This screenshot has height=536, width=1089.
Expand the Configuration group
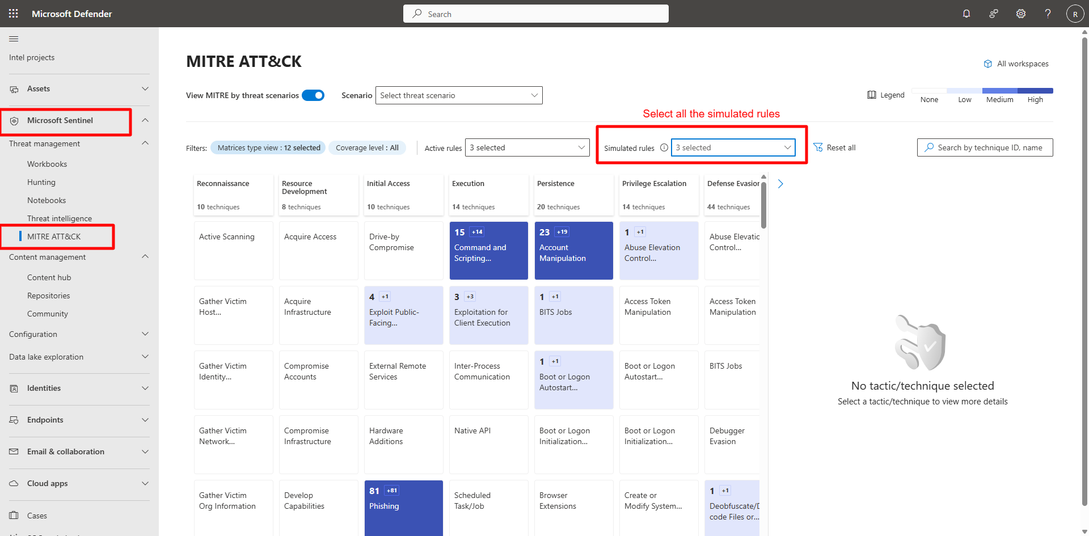pos(145,334)
